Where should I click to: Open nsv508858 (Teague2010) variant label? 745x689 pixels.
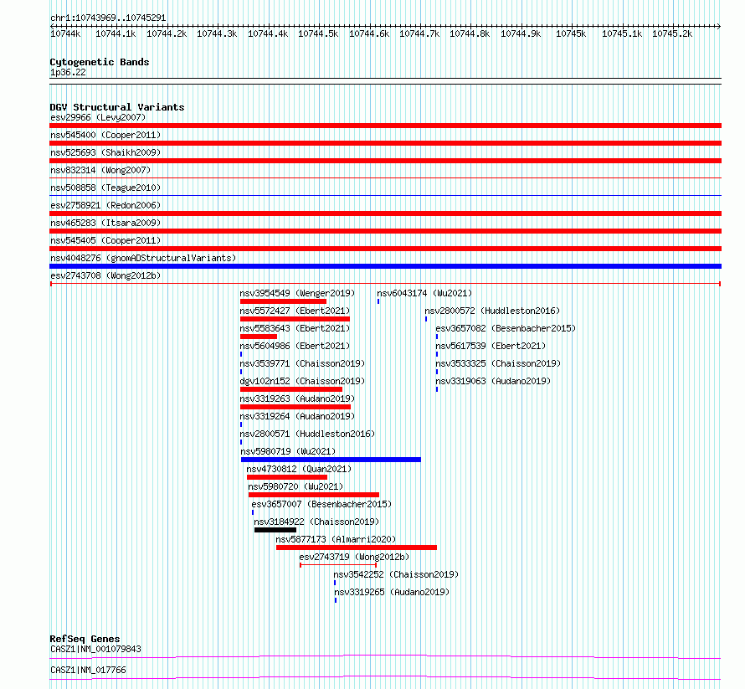(x=105, y=188)
